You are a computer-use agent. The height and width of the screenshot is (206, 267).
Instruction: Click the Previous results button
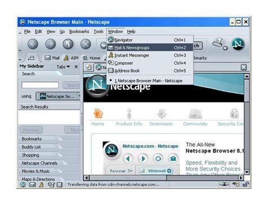31,130
